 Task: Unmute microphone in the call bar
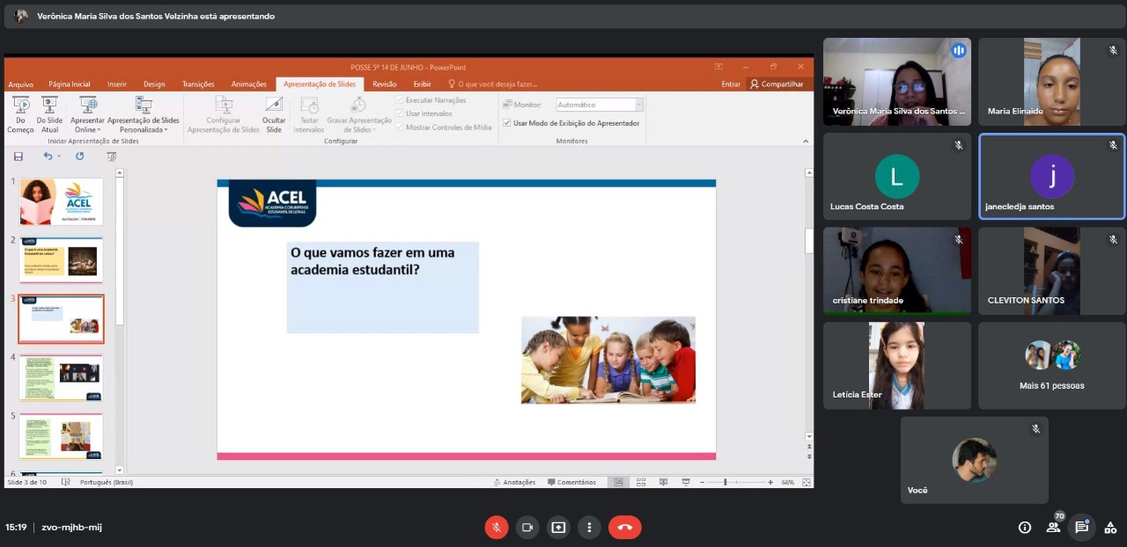pos(497,527)
